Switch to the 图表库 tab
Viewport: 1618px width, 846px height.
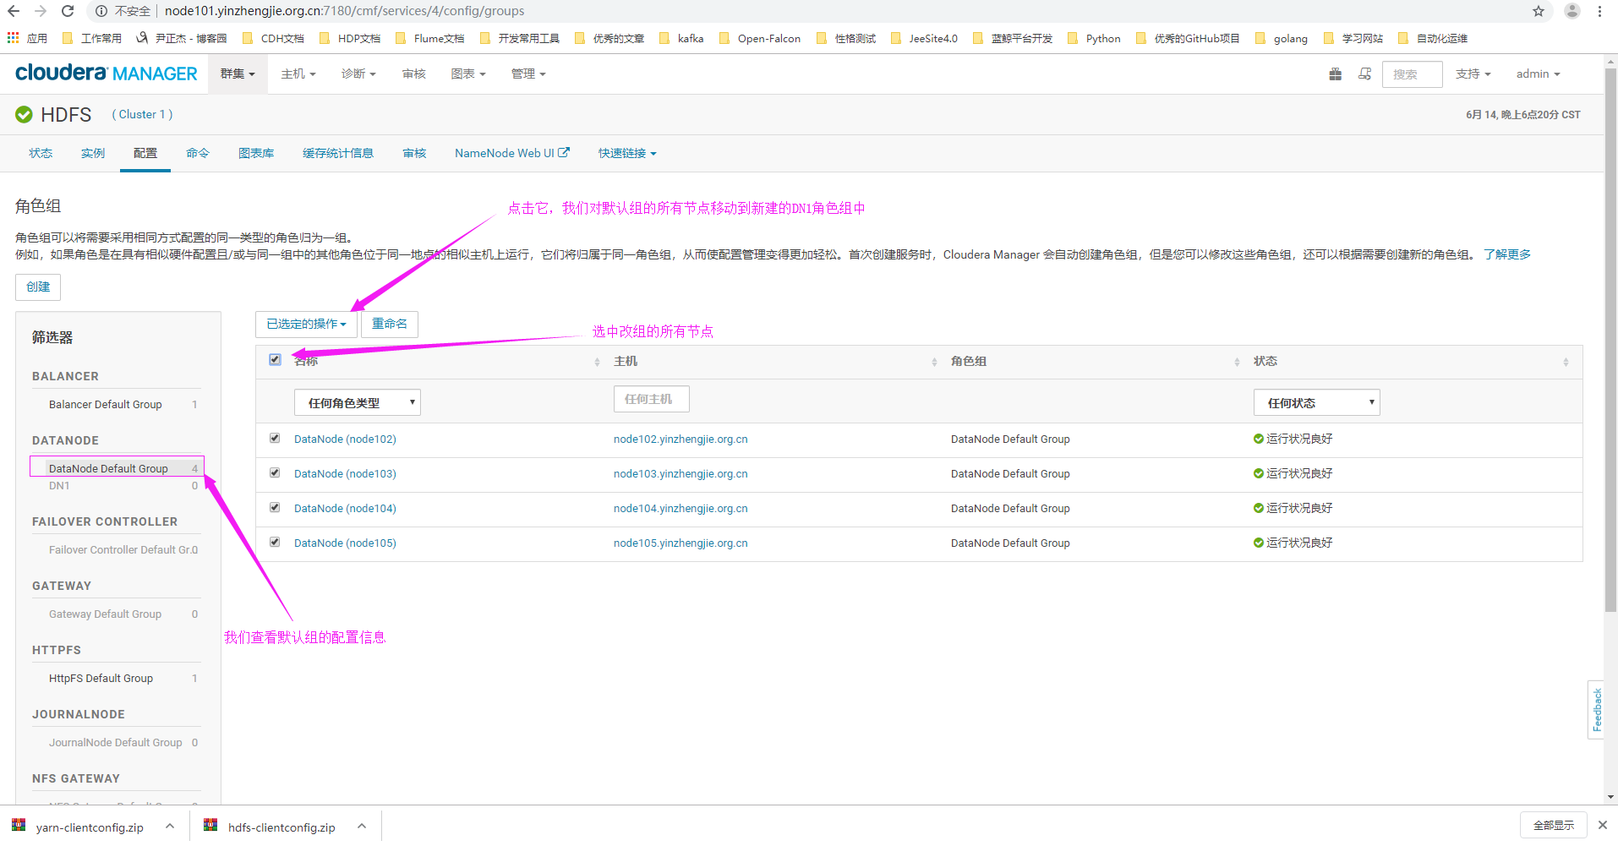point(256,153)
